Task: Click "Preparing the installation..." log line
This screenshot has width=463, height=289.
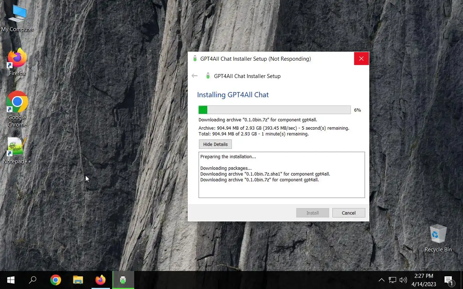Action: point(228,157)
